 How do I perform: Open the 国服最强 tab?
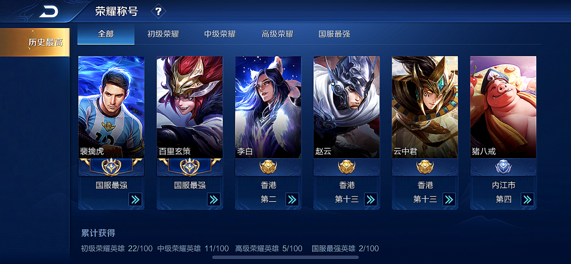coord(334,34)
